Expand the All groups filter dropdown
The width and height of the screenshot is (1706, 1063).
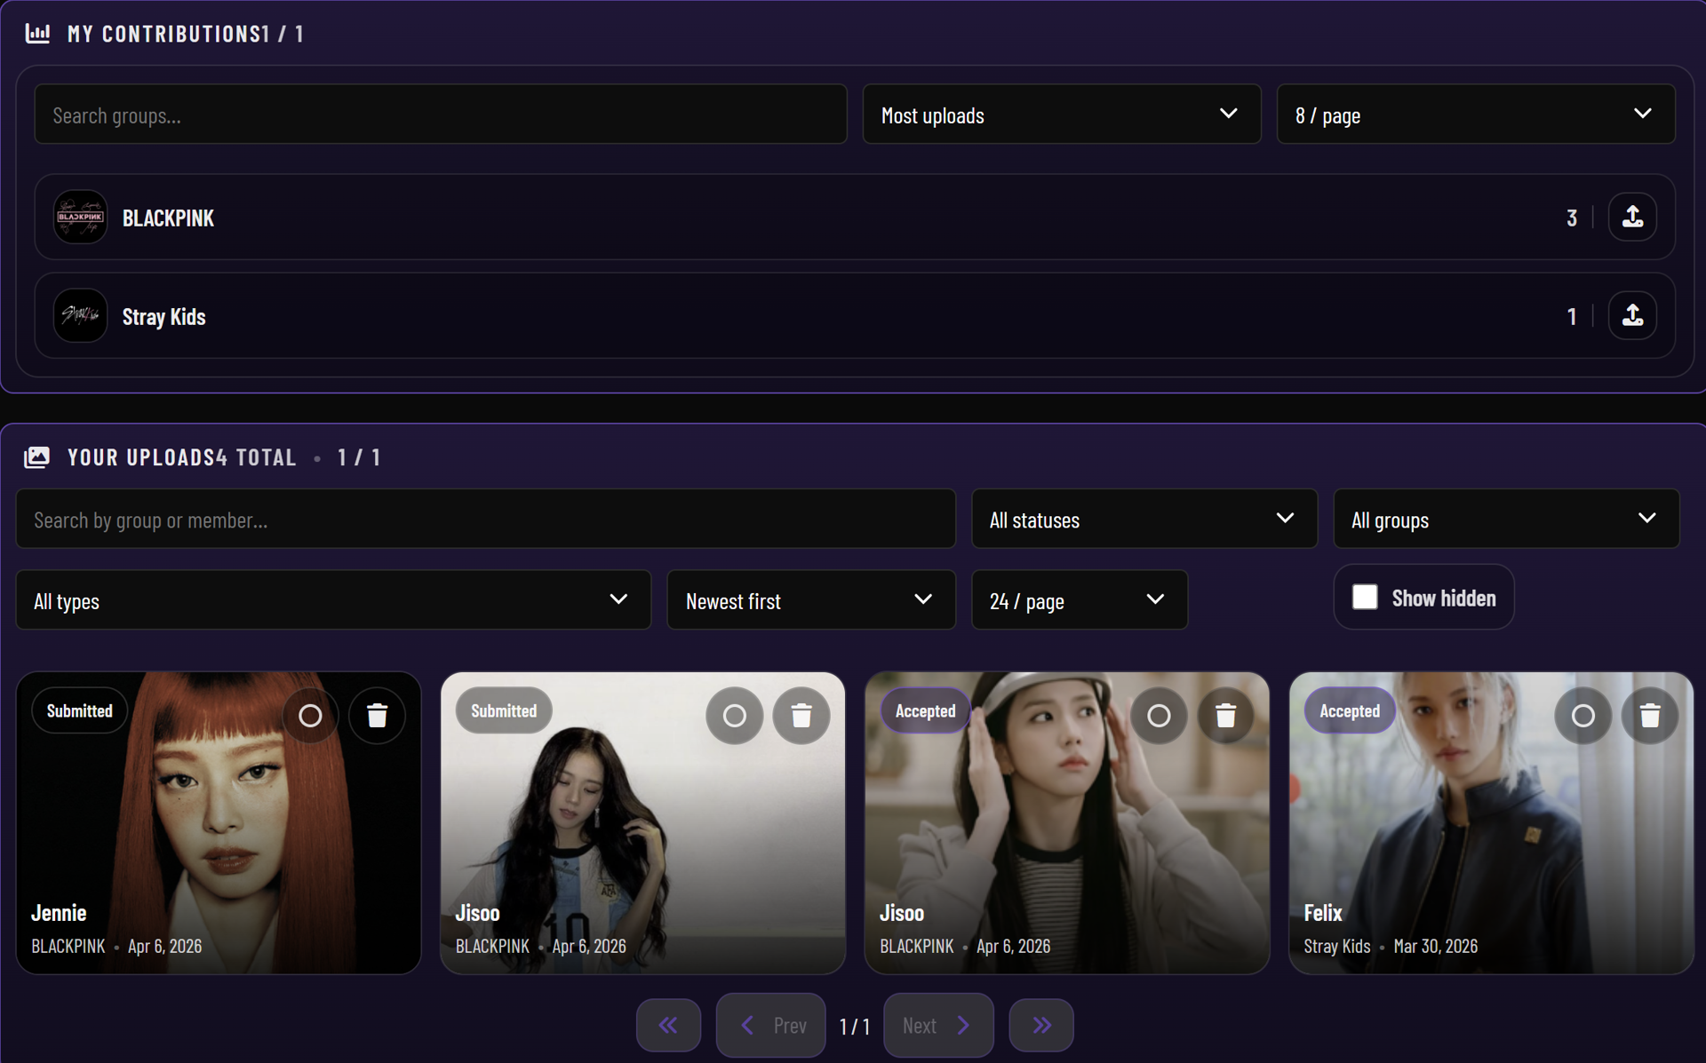(x=1505, y=520)
